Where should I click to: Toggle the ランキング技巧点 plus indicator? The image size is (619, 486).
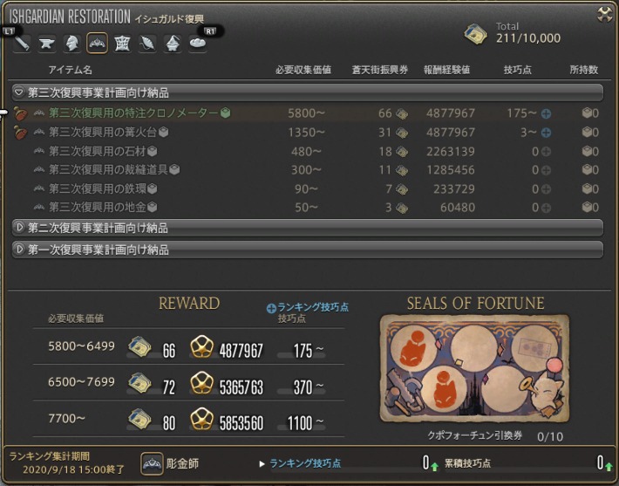(271, 309)
